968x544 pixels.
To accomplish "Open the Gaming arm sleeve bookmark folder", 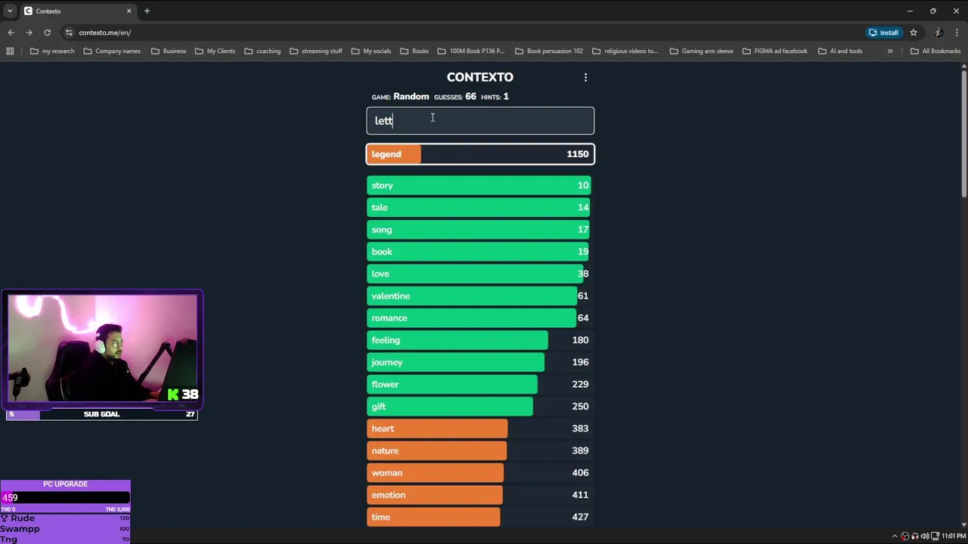I will (x=702, y=51).
